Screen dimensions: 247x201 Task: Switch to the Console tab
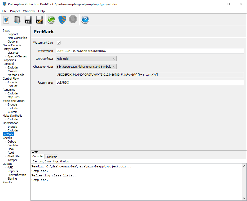(x=37, y=156)
